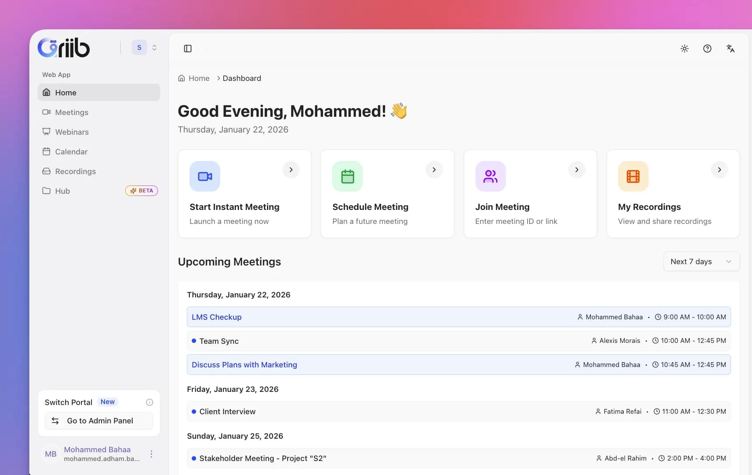The height and width of the screenshot is (475, 752).
Task: Click the Griib logo
Action: point(64,47)
